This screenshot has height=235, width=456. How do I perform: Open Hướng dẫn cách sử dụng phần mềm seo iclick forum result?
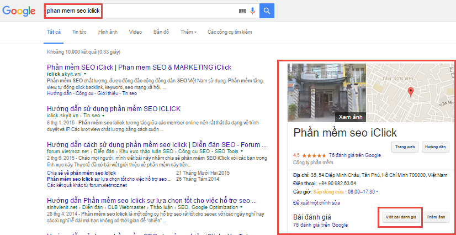157,145
